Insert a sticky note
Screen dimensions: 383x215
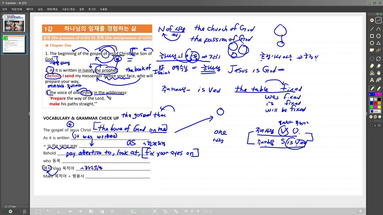[x=372, y=50]
